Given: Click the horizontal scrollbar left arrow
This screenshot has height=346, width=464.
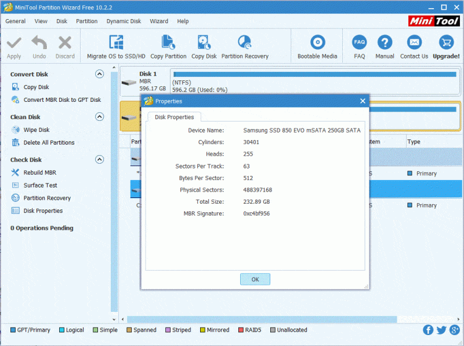Looking at the screenshot, I should [123, 319].
